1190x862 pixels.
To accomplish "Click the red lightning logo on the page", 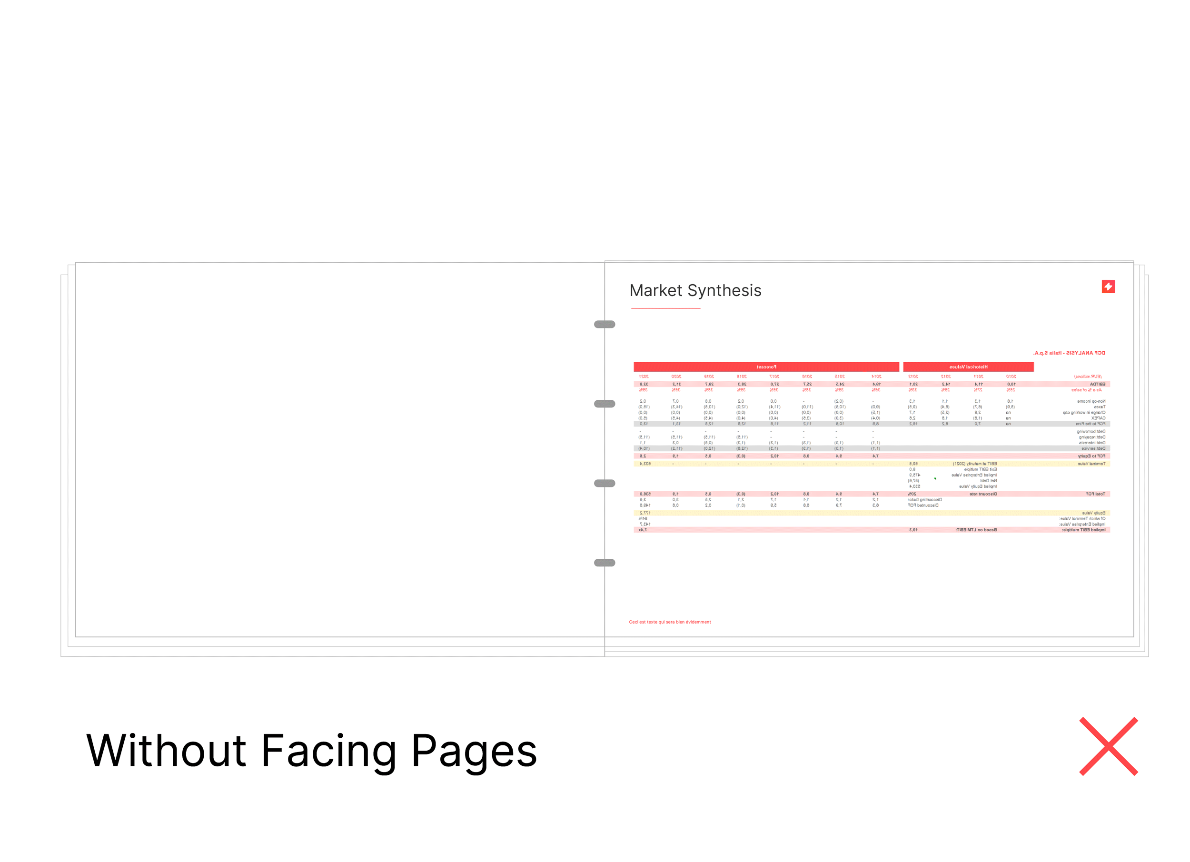I will pyautogui.click(x=1108, y=287).
